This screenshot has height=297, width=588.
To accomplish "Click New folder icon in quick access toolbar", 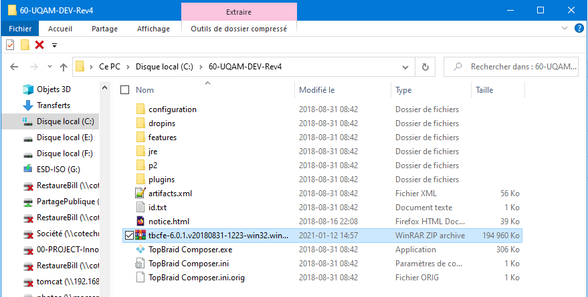I will coord(25,45).
